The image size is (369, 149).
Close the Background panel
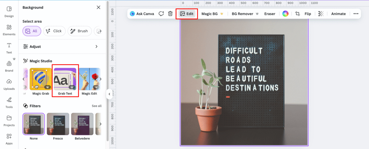click(x=99, y=7)
